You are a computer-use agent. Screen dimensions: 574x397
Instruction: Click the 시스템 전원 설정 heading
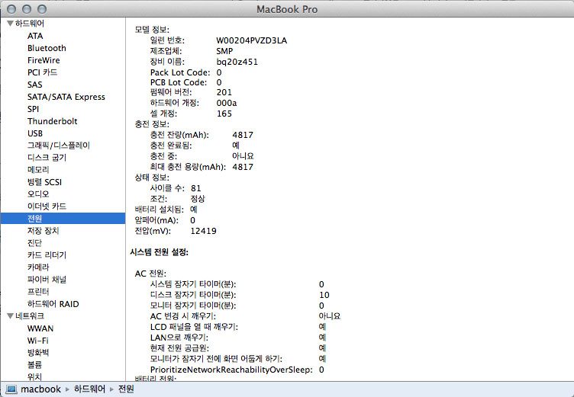click(159, 252)
